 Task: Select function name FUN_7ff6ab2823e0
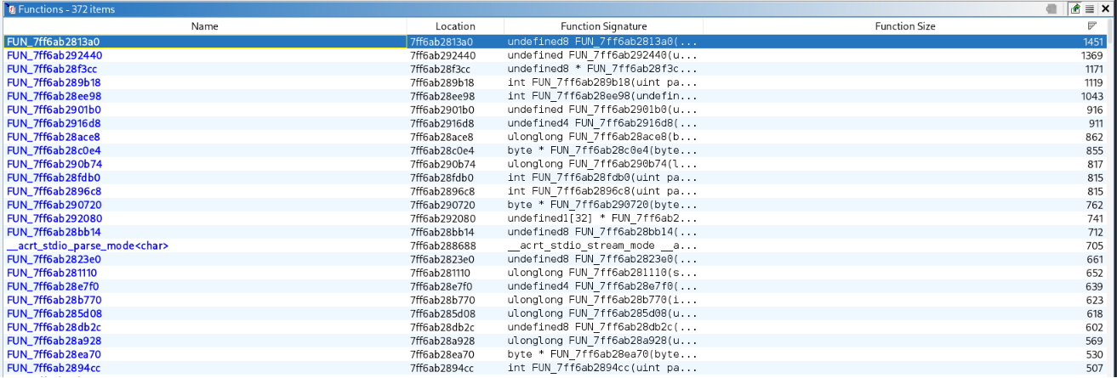click(54, 259)
